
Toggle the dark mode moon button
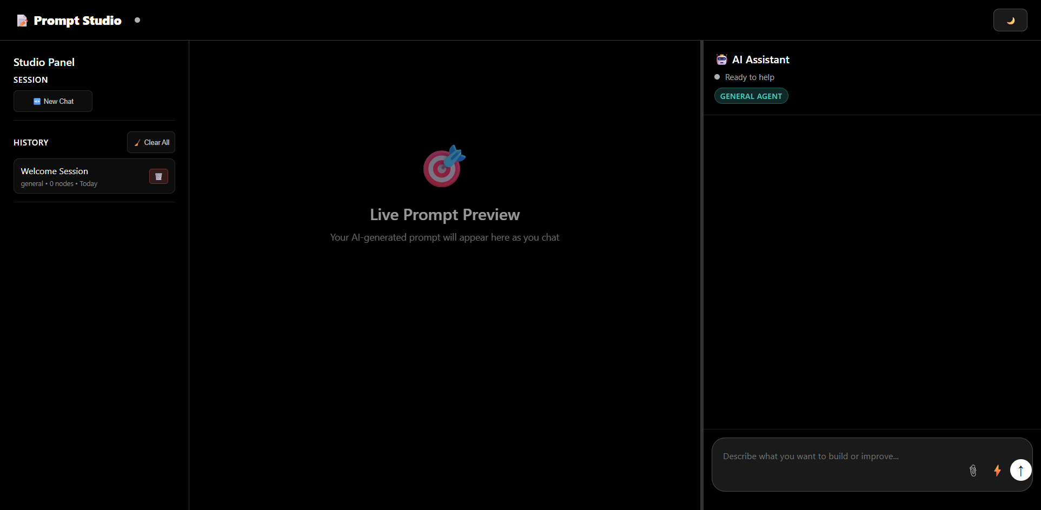point(1010,20)
